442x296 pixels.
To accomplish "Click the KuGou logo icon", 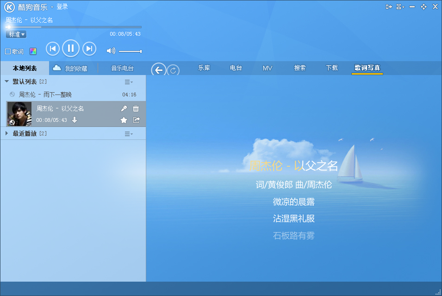I will [9, 7].
